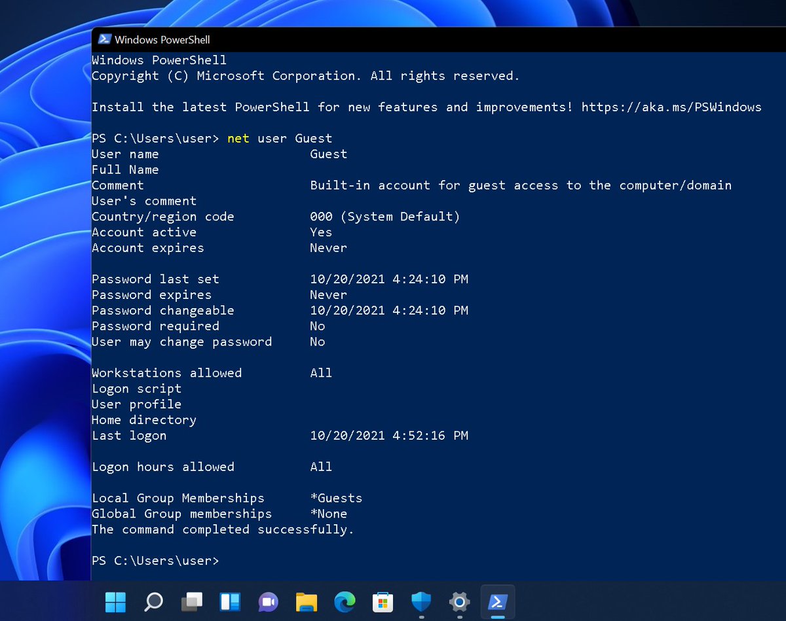Click the 'Last logon' timestamp text
The image size is (786, 621).
click(x=389, y=435)
